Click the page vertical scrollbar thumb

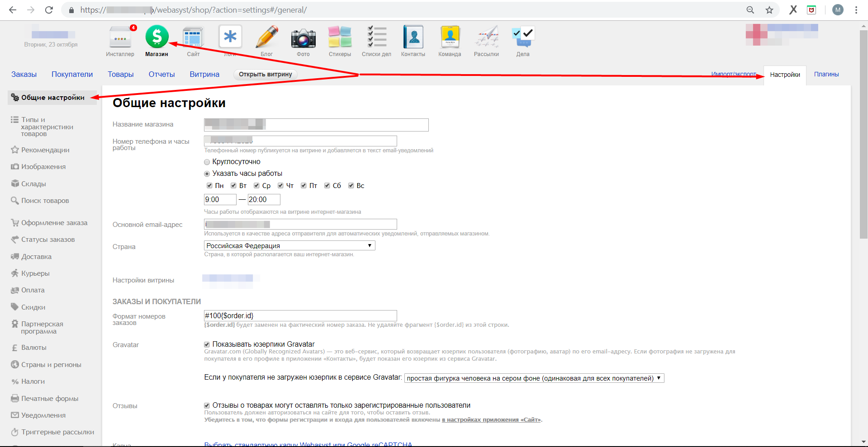point(863,134)
